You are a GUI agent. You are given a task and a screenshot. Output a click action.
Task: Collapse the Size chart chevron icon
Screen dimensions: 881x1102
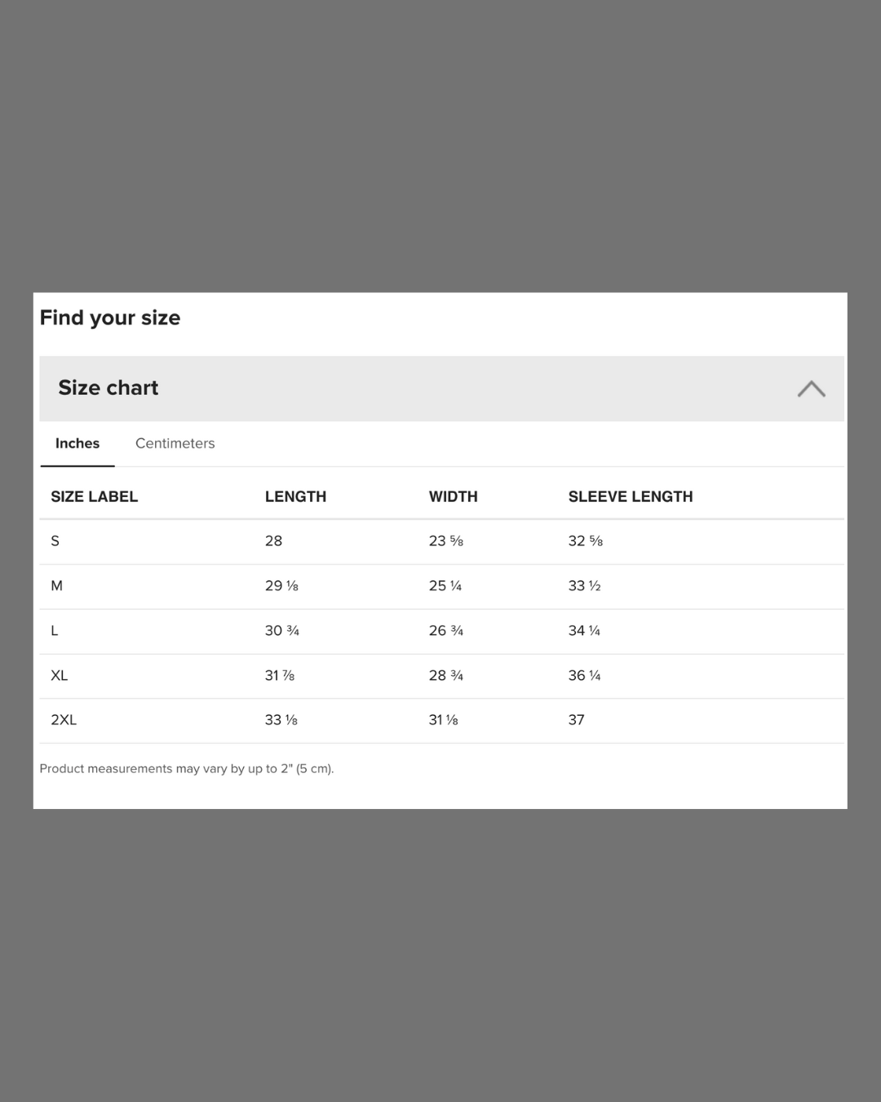811,389
